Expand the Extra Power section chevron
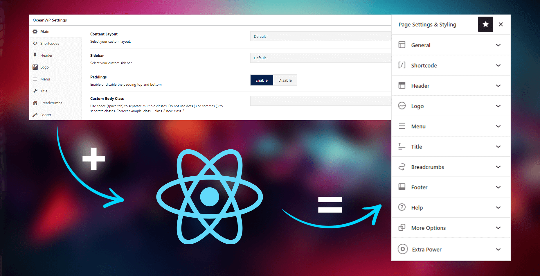This screenshot has height=276, width=540. (x=498, y=250)
